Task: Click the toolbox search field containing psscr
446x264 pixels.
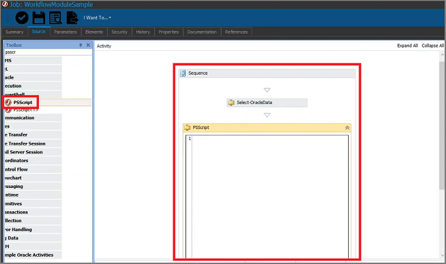Action: pyautogui.click(x=48, y=52)
